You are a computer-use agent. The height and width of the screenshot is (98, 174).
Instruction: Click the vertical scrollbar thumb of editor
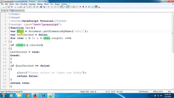172,33
